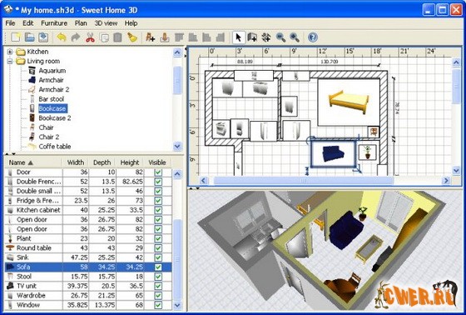This screenshot has width=466, height=315.
Task: Click the Create walls mode icon
Action: (x=252, y=37)
